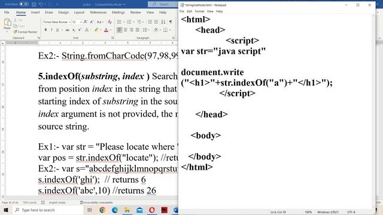Toggle Strikethrough formatting
The width and height of the screenshot is (383, 215).
click(67, 30)
